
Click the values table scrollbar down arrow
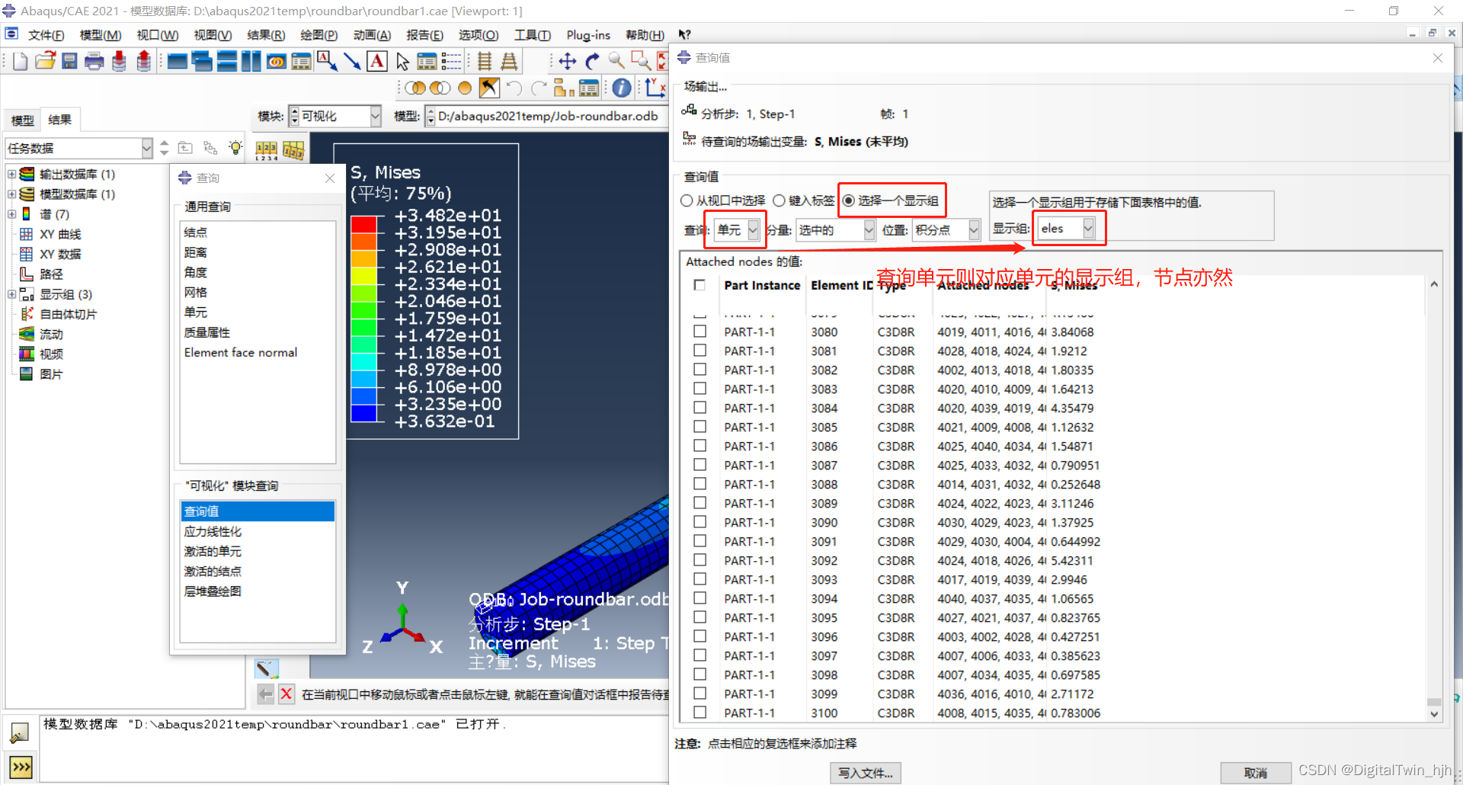pyautogui.click(x=1434, y=714)
